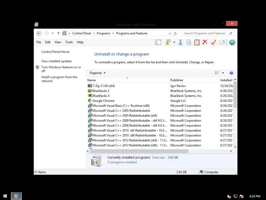Click the vertical scrollbar down arrow
The height and width of the screenshot is (200, 266).
tap(235, 147)
